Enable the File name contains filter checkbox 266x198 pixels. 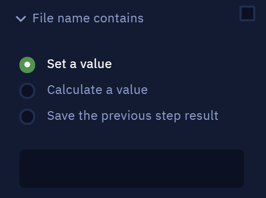click(247, 13)
